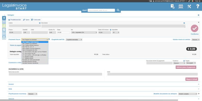Click the circular disc icon in left sidebar

tap(4, 30)
